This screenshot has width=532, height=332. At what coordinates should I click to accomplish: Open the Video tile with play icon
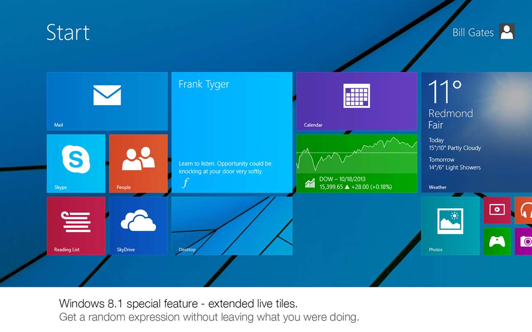coord(497,210)
